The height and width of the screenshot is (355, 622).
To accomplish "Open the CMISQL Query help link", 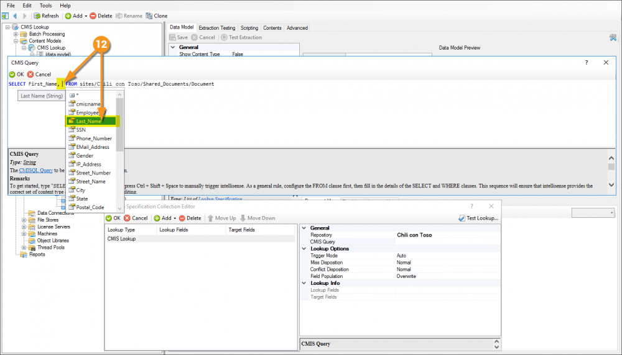I will pyautogui.click(x=35, y=170).
